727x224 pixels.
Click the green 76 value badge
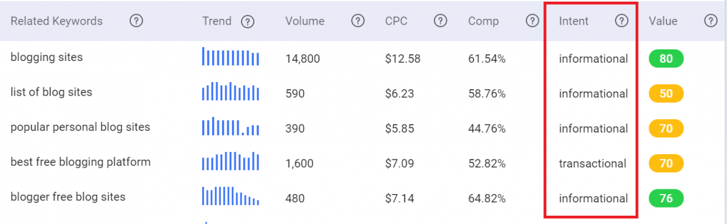(x=666, y=198)
